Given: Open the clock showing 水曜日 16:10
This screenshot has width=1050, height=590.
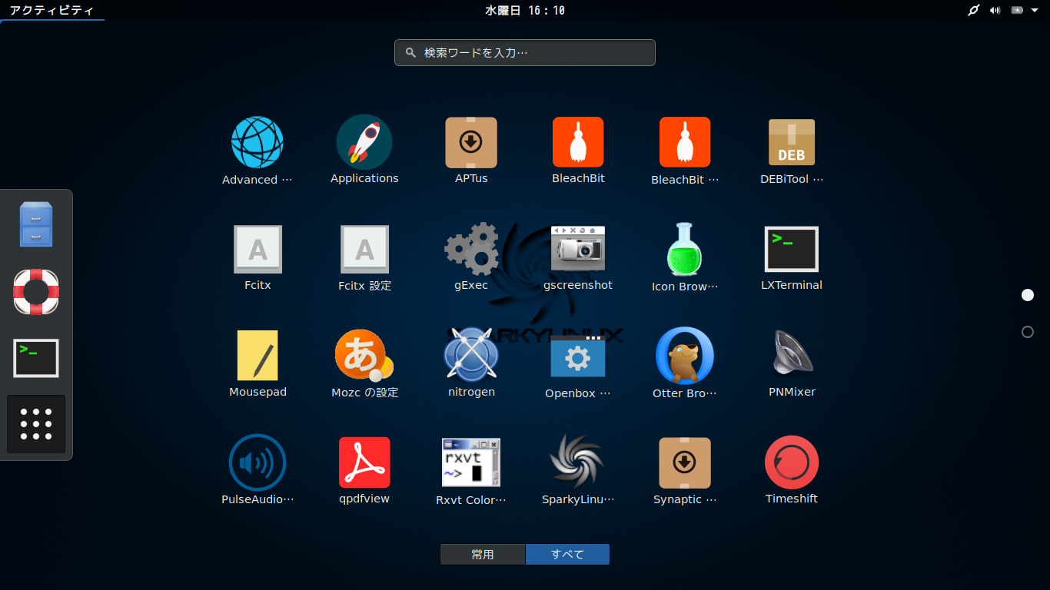Looking at the screenshot, I should click(x=525, y=11).
